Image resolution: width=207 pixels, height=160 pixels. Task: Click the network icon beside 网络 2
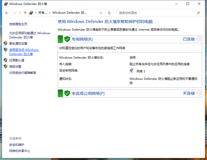131,71
